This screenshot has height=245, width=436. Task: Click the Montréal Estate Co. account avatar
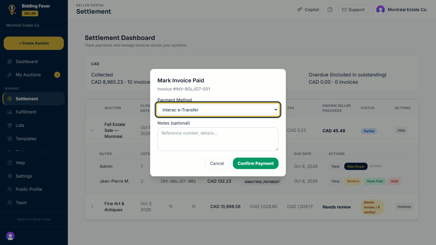click(x=380, y=10)
